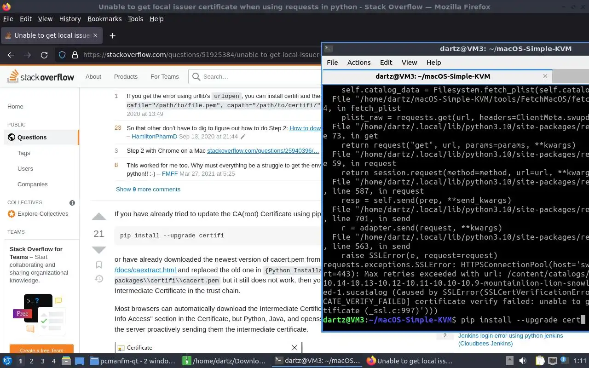Open Firefox Edit menu
The width and height of the screenshot is (589, 368).
tap(26, 19)
